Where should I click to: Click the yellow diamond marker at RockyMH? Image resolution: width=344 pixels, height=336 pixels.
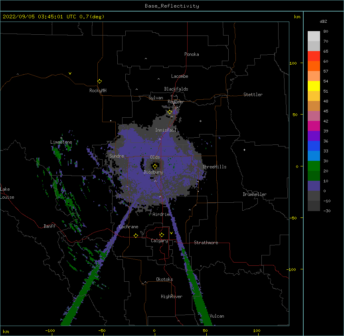click(99, 81)
